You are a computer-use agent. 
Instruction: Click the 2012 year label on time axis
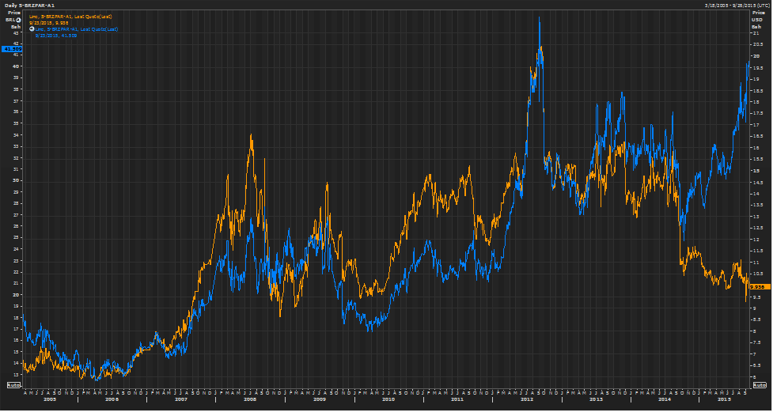[527, 399]
